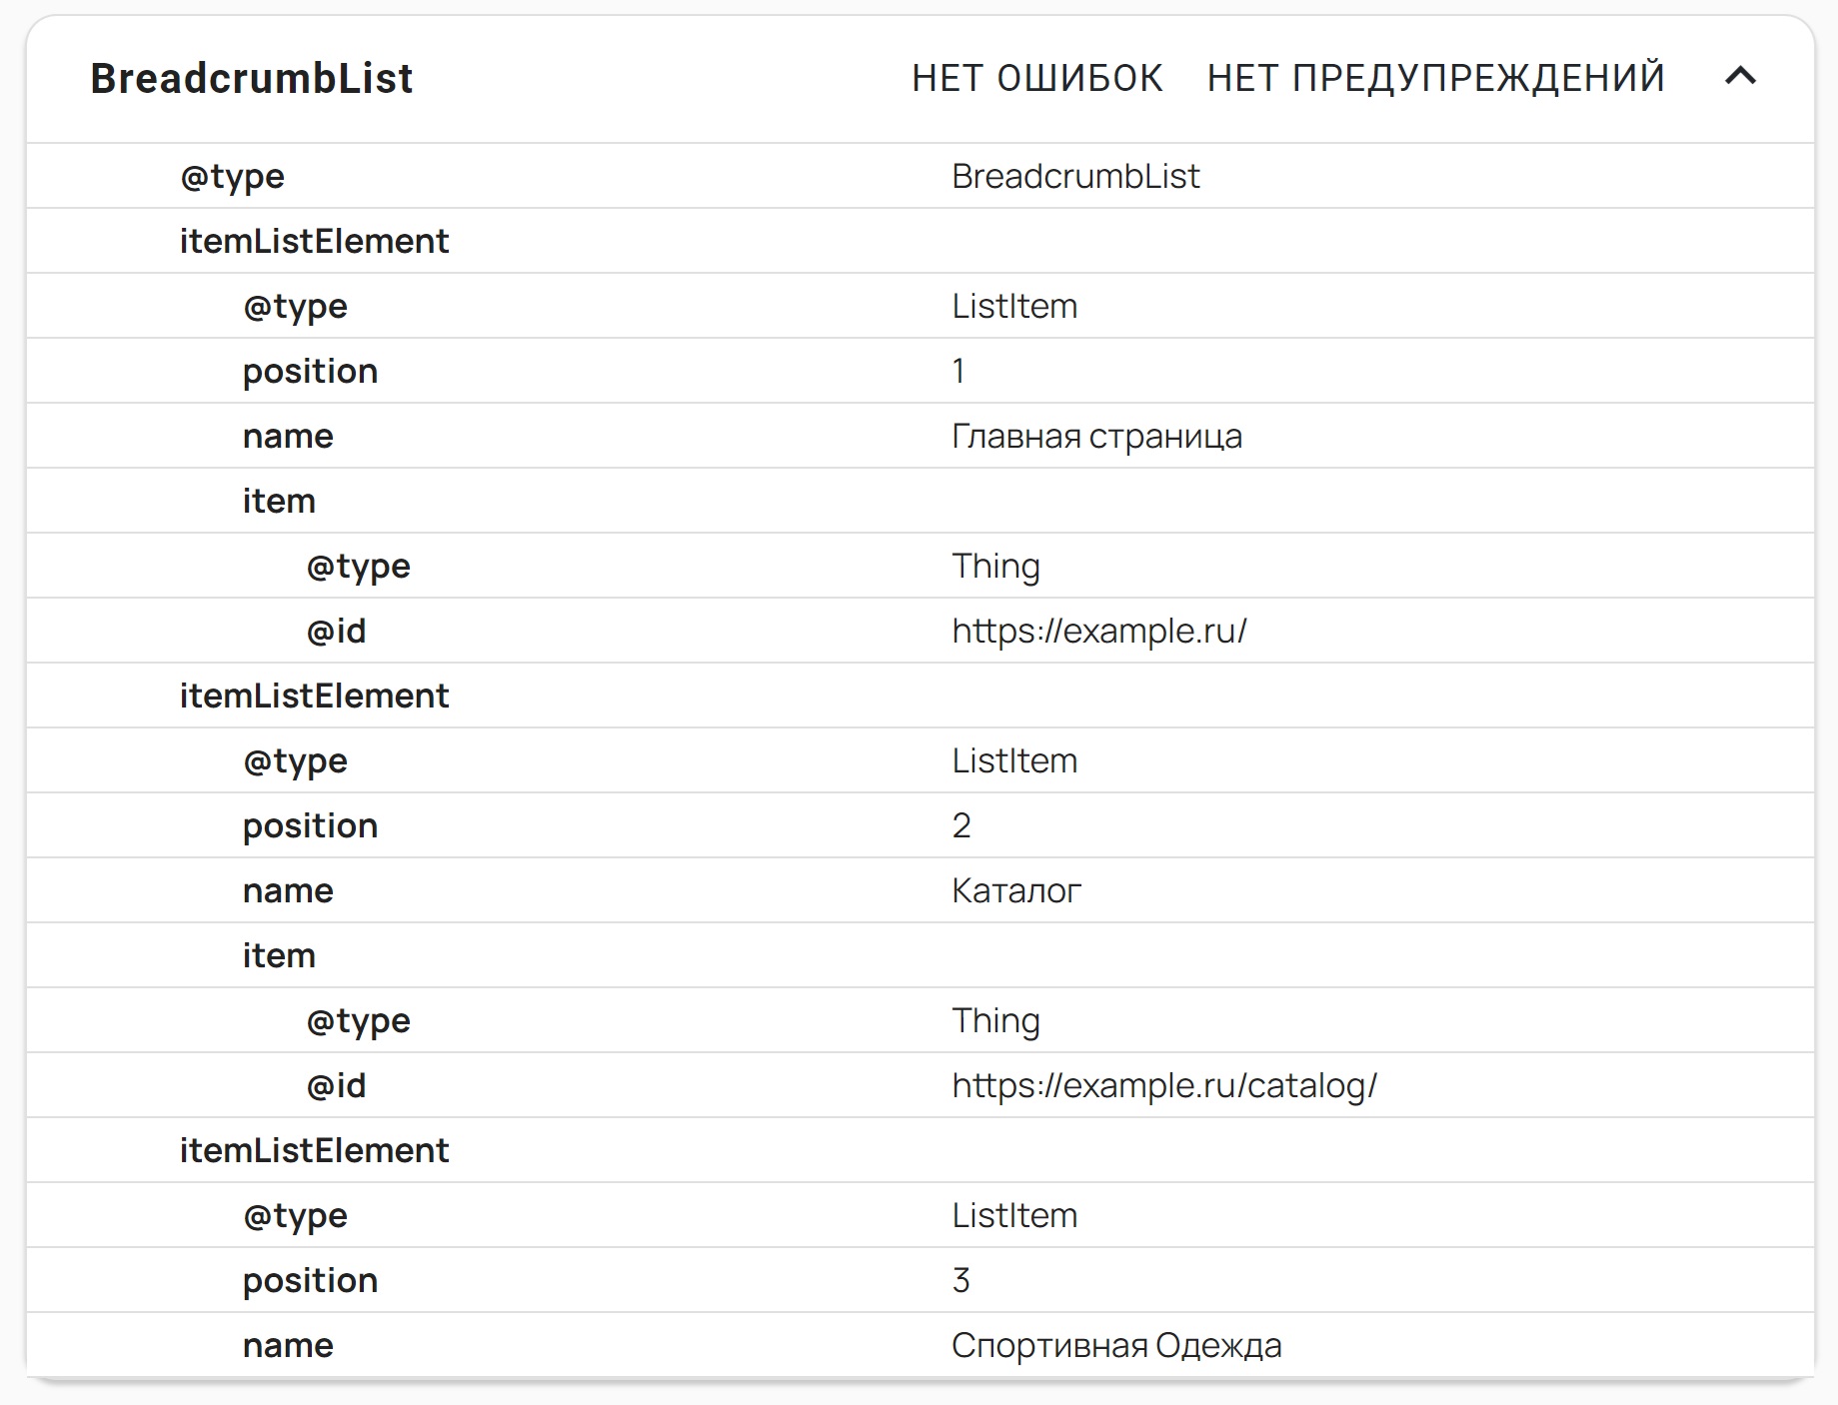Click the top-level @type BreadcrumbList value

[x=1074, y=176]
